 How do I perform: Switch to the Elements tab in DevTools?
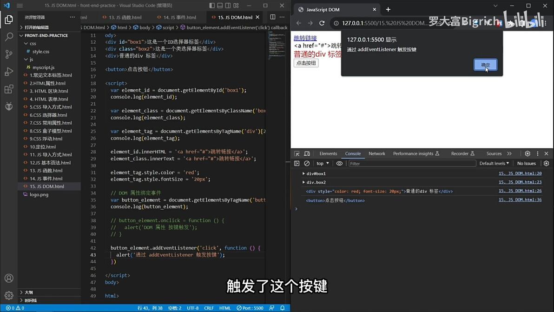(x=328, y=154)
